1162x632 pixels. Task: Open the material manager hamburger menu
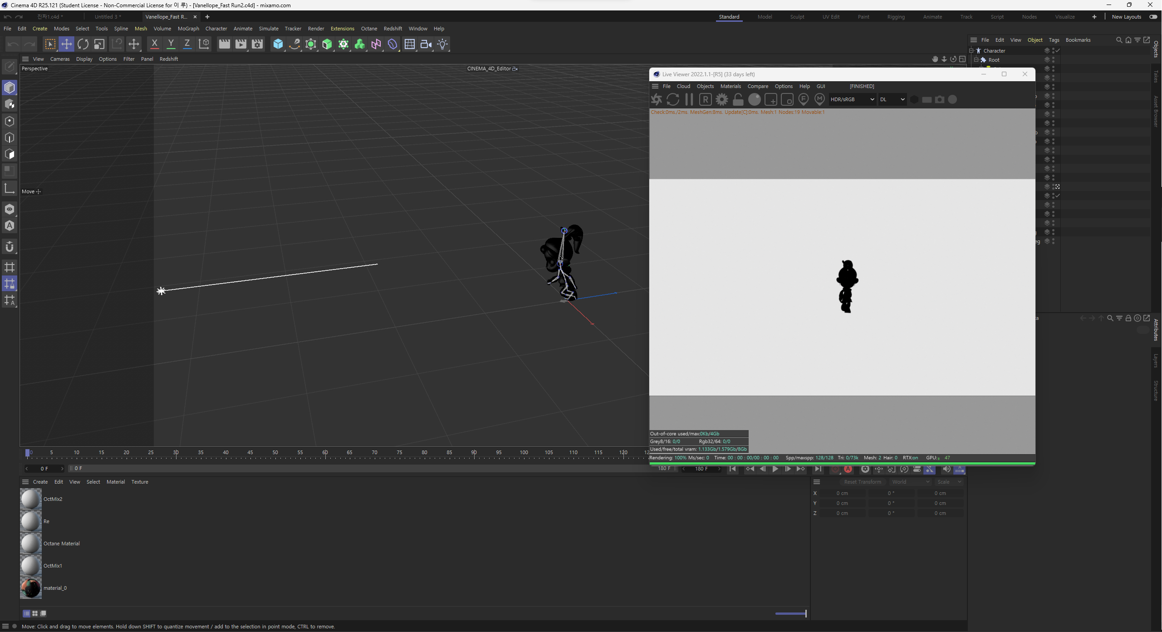(x=25, y=482)
